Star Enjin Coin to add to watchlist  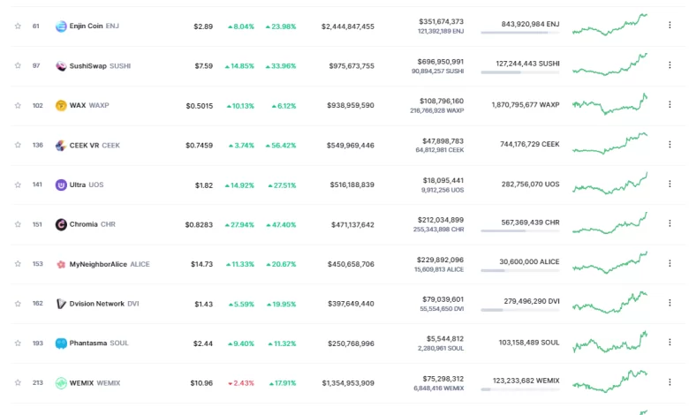pyautogui.click(x=18, y=26)
